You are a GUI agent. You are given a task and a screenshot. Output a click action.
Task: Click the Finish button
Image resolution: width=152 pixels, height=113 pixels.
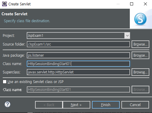(x=106, y=105)
